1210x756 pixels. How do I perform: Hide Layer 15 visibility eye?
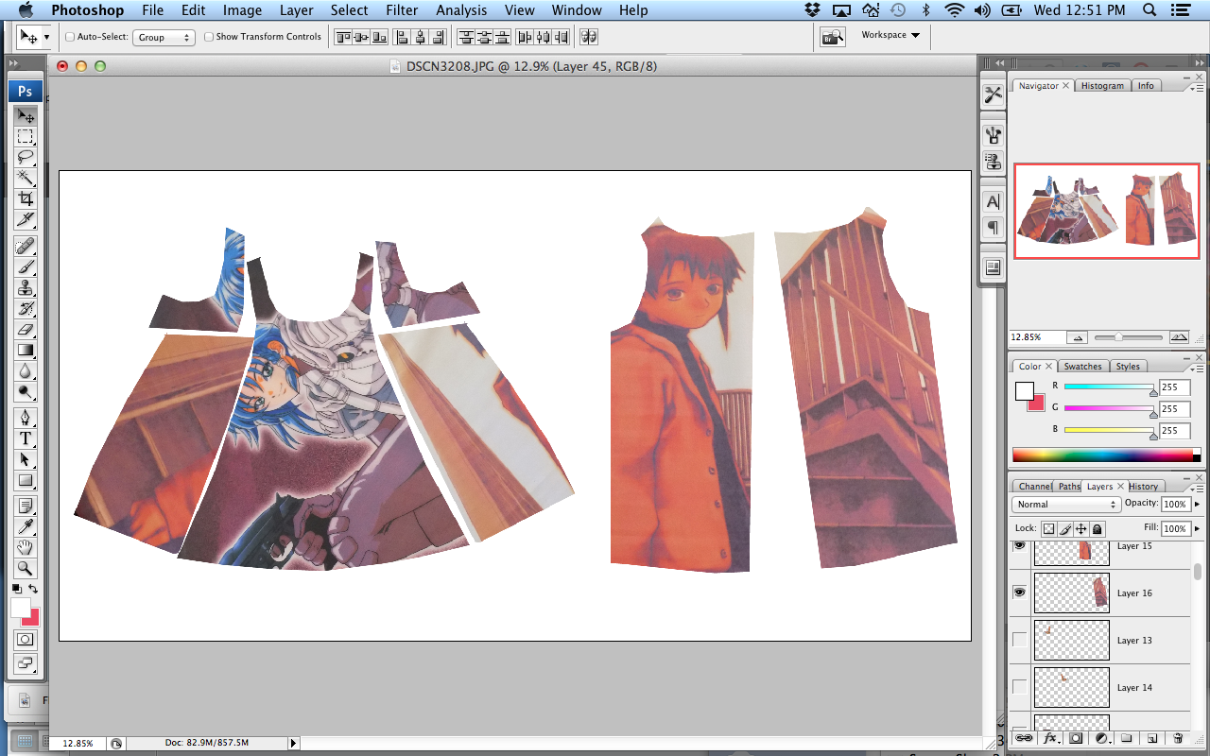[x=1019, y=546]
